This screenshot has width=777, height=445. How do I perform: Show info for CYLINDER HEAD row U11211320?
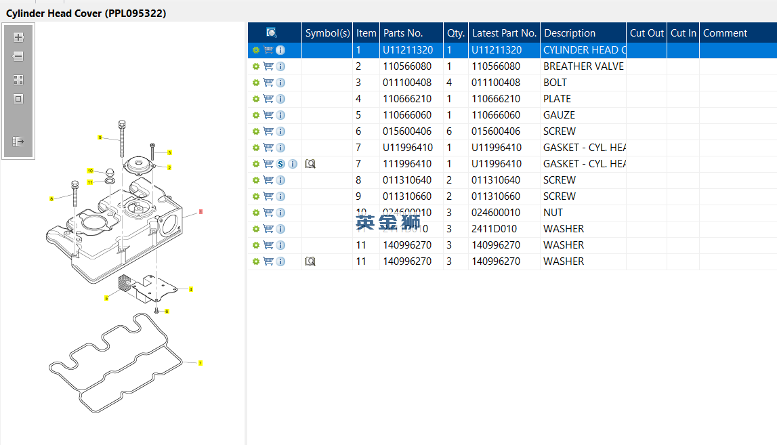(280, 50)
